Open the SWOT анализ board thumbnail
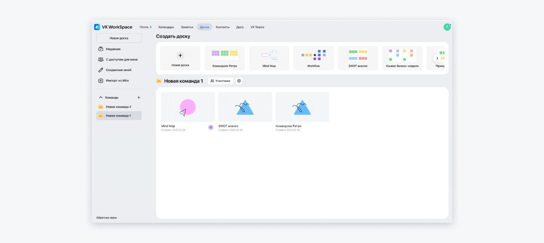Image resolution: width=544 pixels, height=243 pixels. click(x=245, y=107)
